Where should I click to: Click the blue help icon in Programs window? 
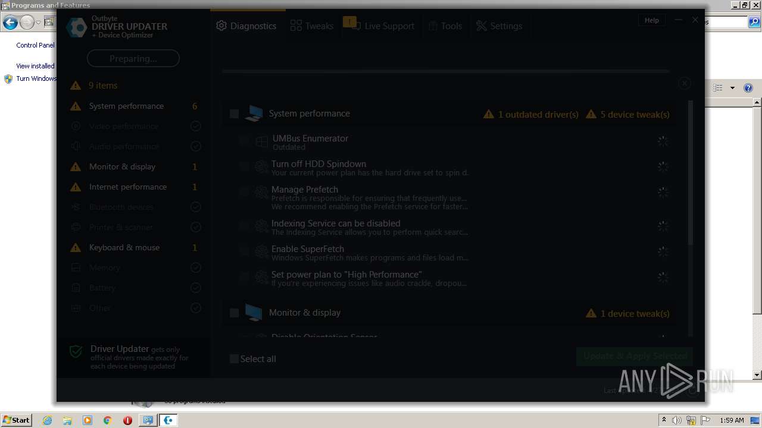748,88
